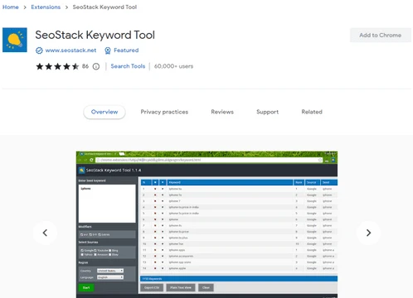This screenshot has width=413, height=298.
Task: Click the 60,000+ users text
Action: tap(173, 66)
